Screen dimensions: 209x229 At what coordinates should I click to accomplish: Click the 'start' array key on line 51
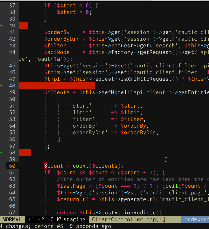[81, 106]
